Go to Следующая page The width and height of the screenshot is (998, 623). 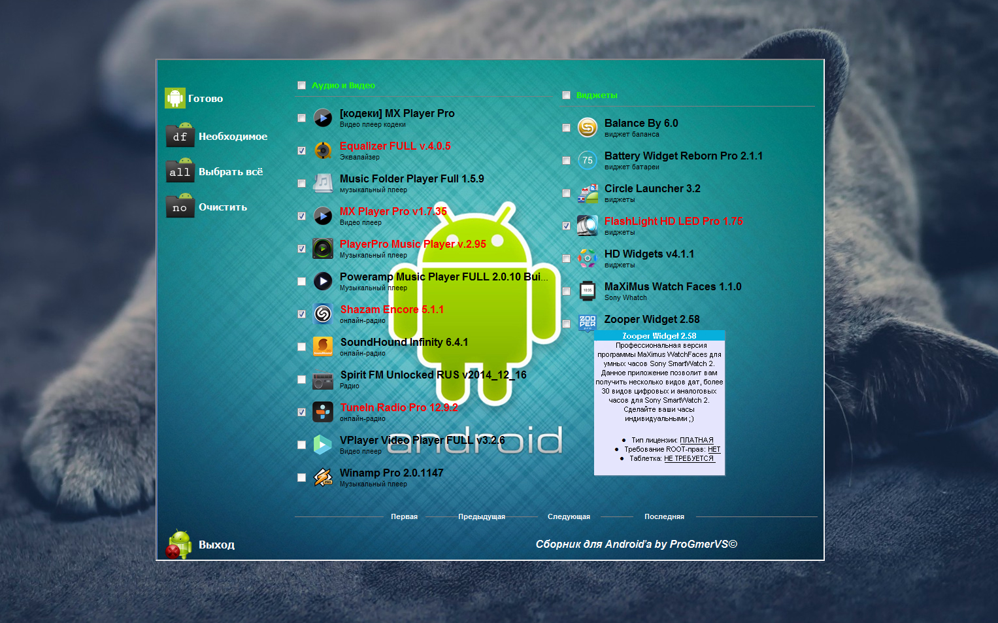coord(569,516)
